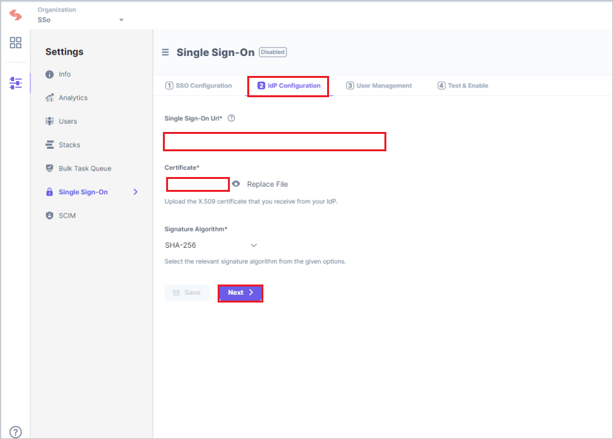Click inside the Single Sign-On Url field
Screen dimensions: 613x439
point(274,141)
